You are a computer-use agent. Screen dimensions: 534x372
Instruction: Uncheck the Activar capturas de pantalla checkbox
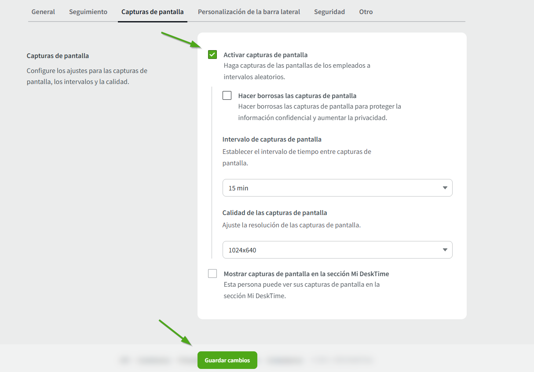click(x=212, y=55)
